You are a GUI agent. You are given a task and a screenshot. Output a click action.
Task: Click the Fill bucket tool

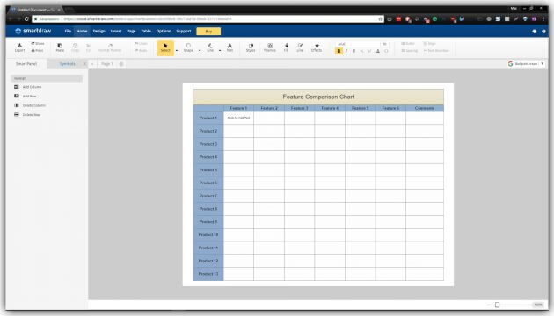(286, 47)
